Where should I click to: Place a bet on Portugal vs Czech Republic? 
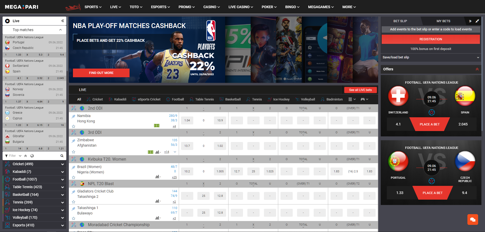coord(432,193)
